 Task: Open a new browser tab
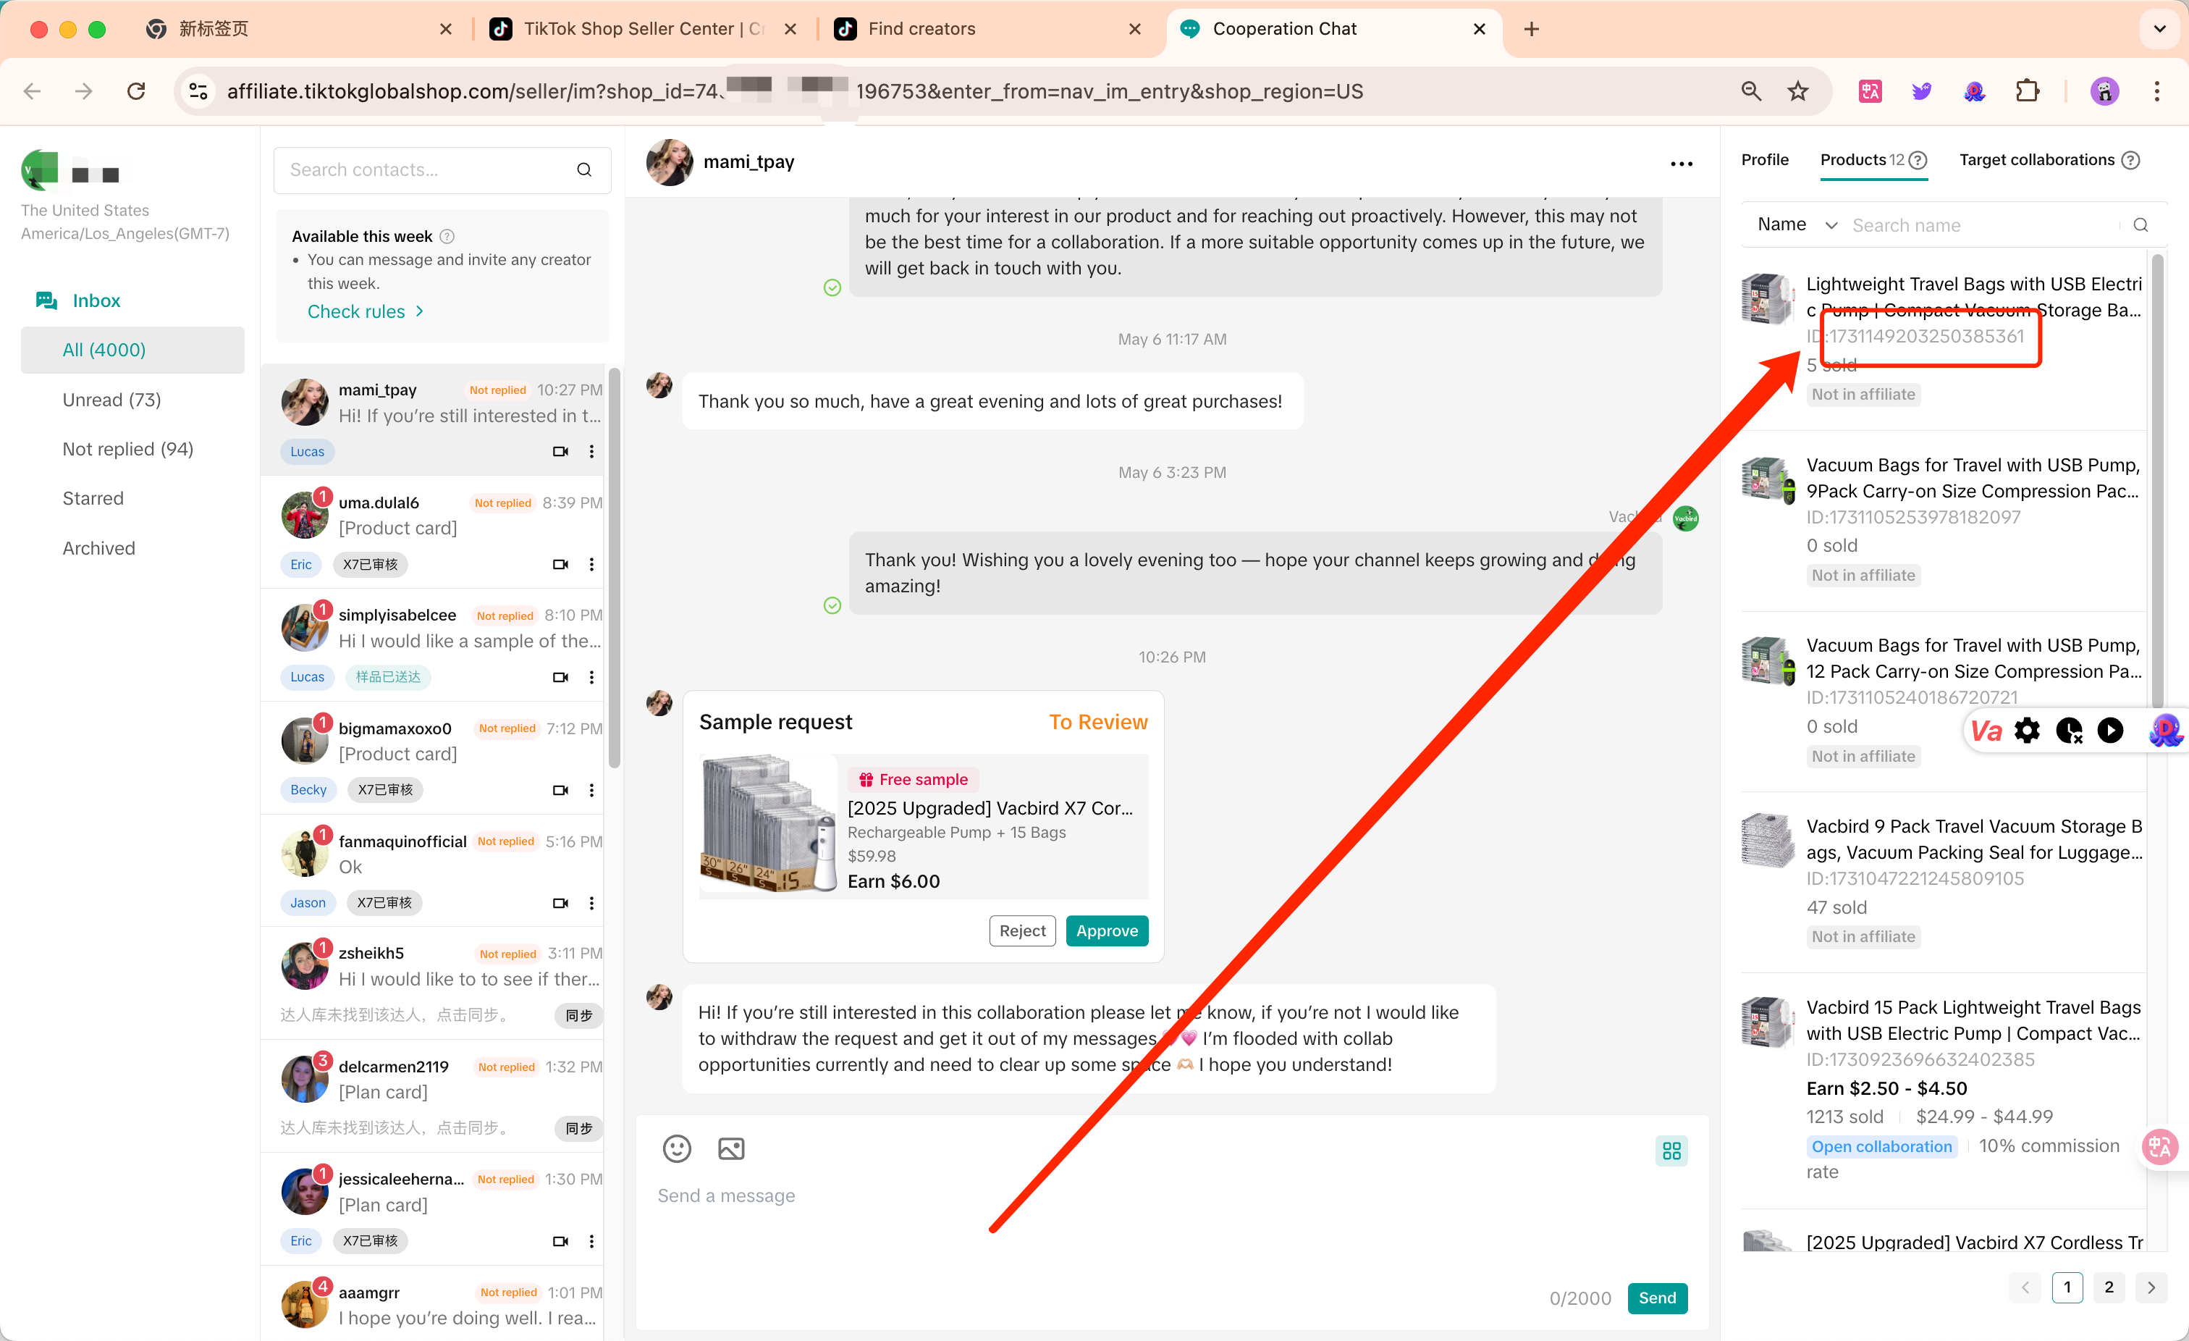(1531, 28)
